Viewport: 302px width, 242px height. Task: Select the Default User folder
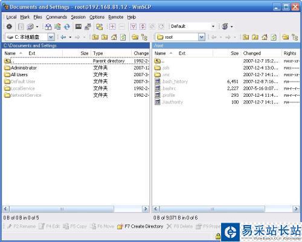pyautogui.click(x=20, y=82)
